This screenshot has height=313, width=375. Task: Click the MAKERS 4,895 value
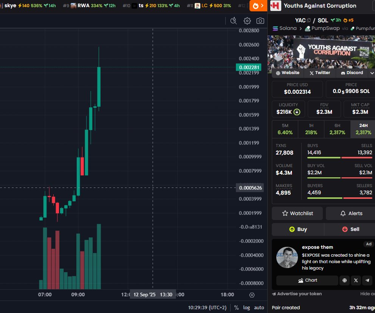coord(283,193)
